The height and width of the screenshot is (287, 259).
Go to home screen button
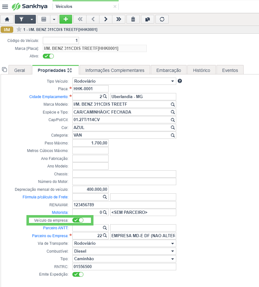(7, 19)
